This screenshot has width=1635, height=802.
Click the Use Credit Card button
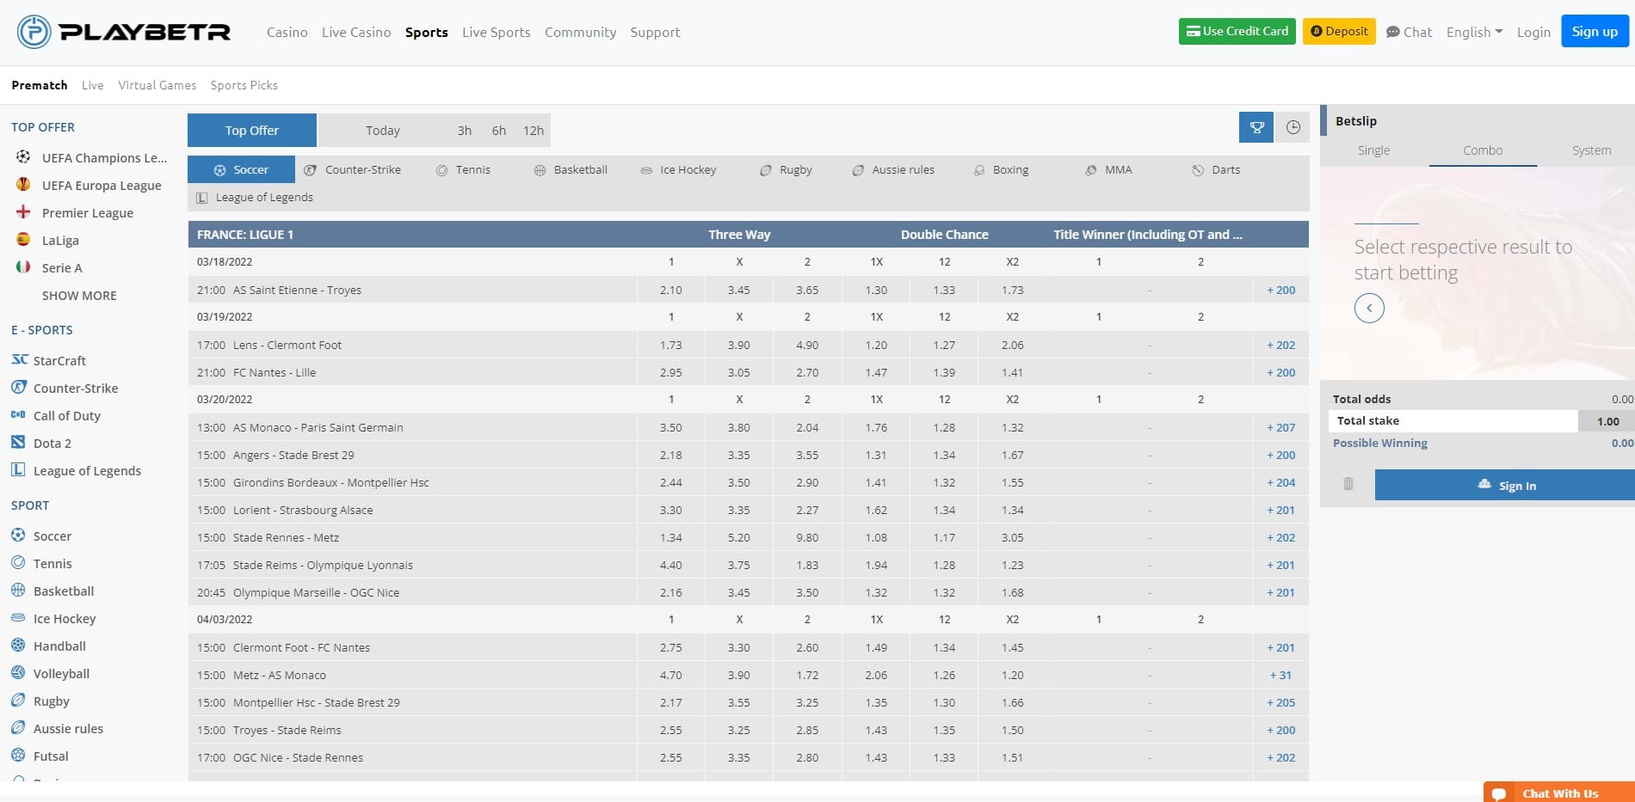click(1237, 31)
